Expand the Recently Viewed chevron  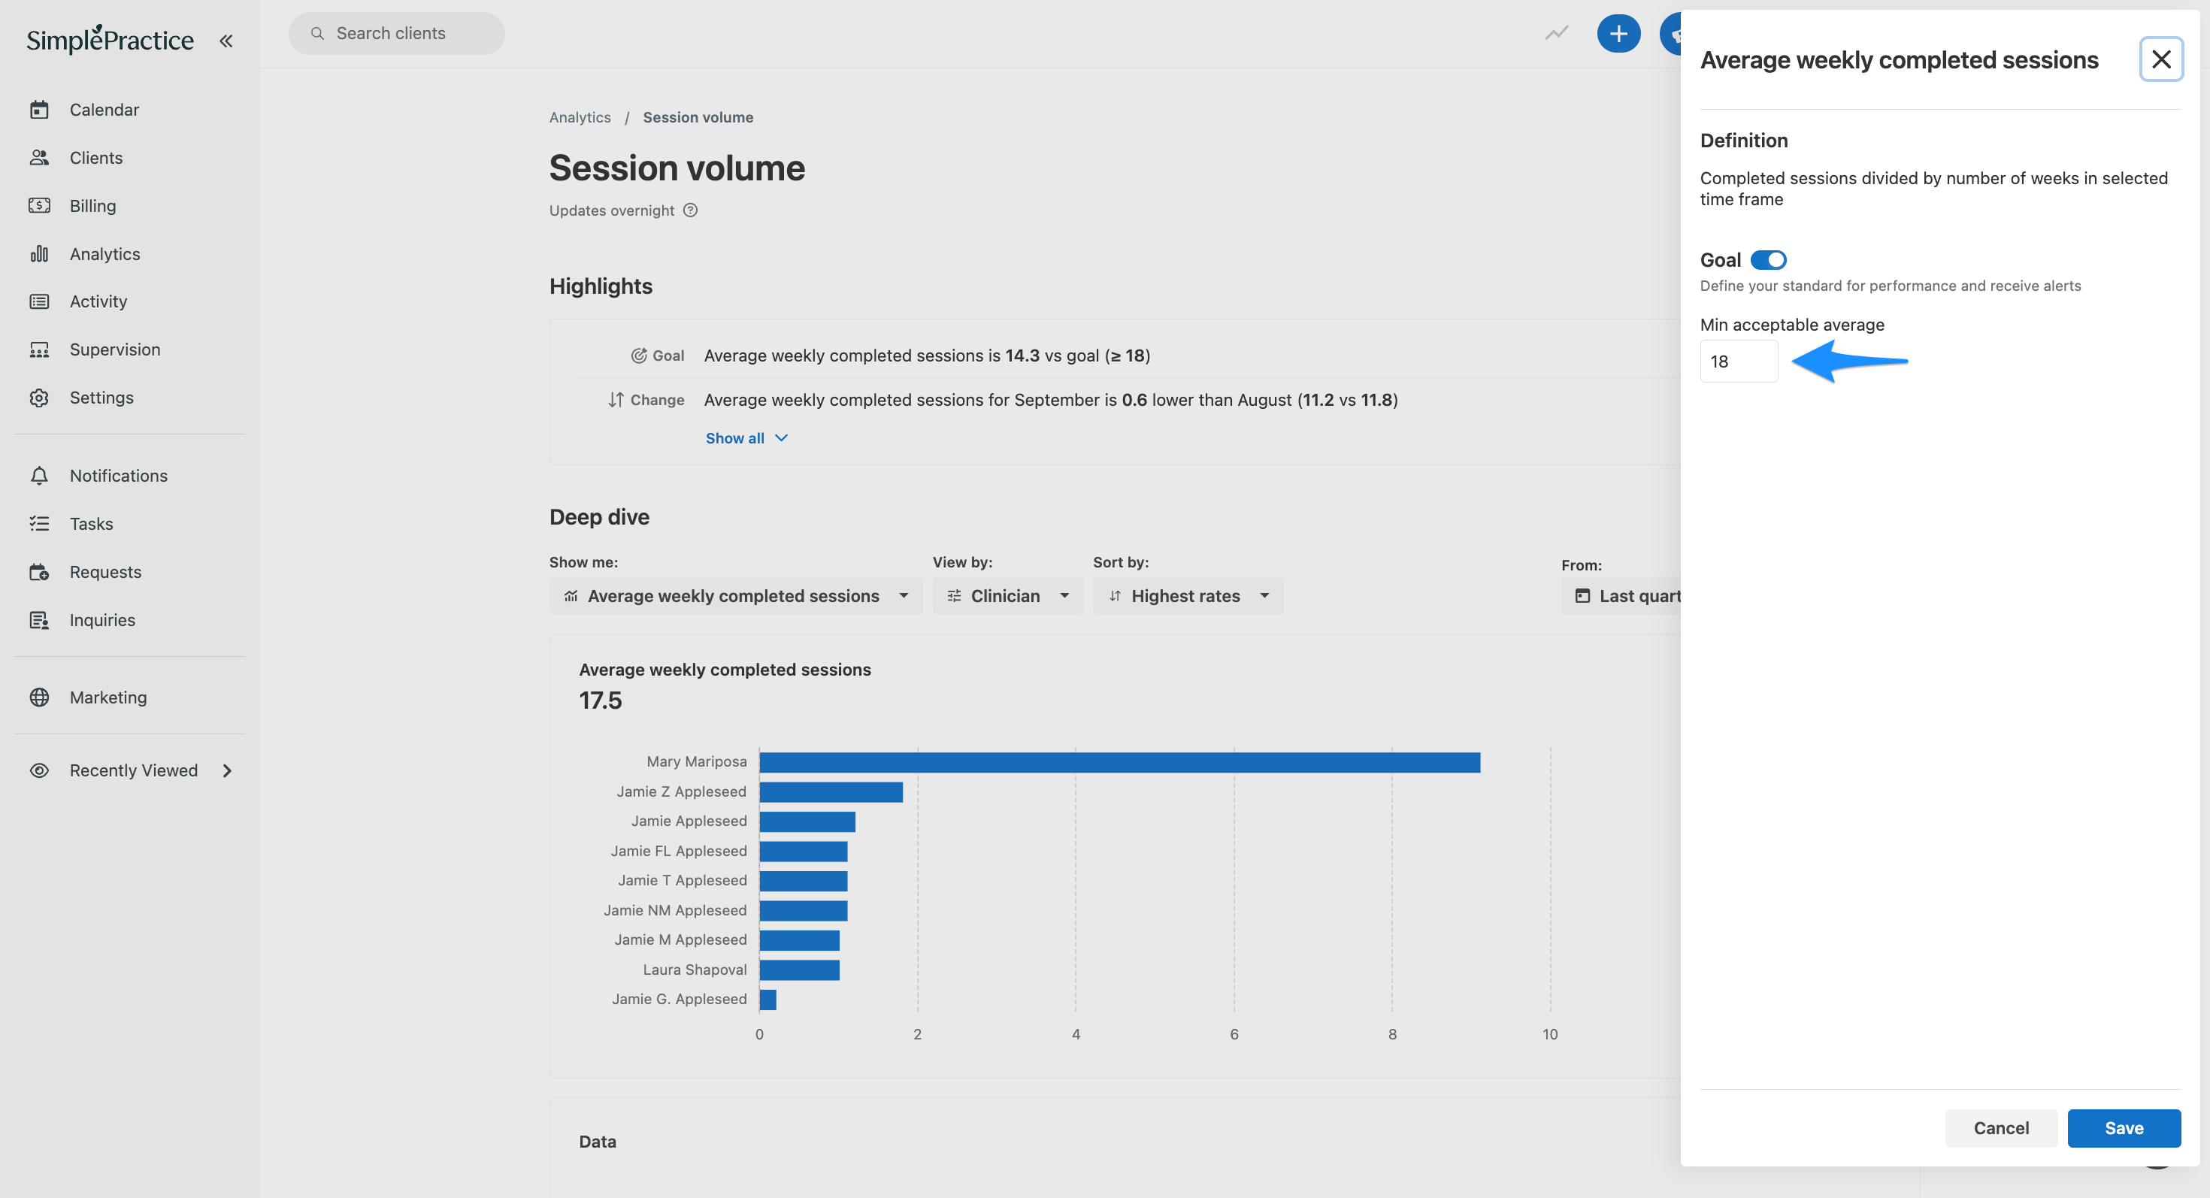pos(227,770)
